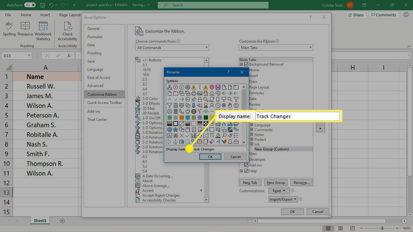The width and height of the screenshot is (413, 232).
Task: Select the picture landscape symbol
Action: (x=200, y=93)
